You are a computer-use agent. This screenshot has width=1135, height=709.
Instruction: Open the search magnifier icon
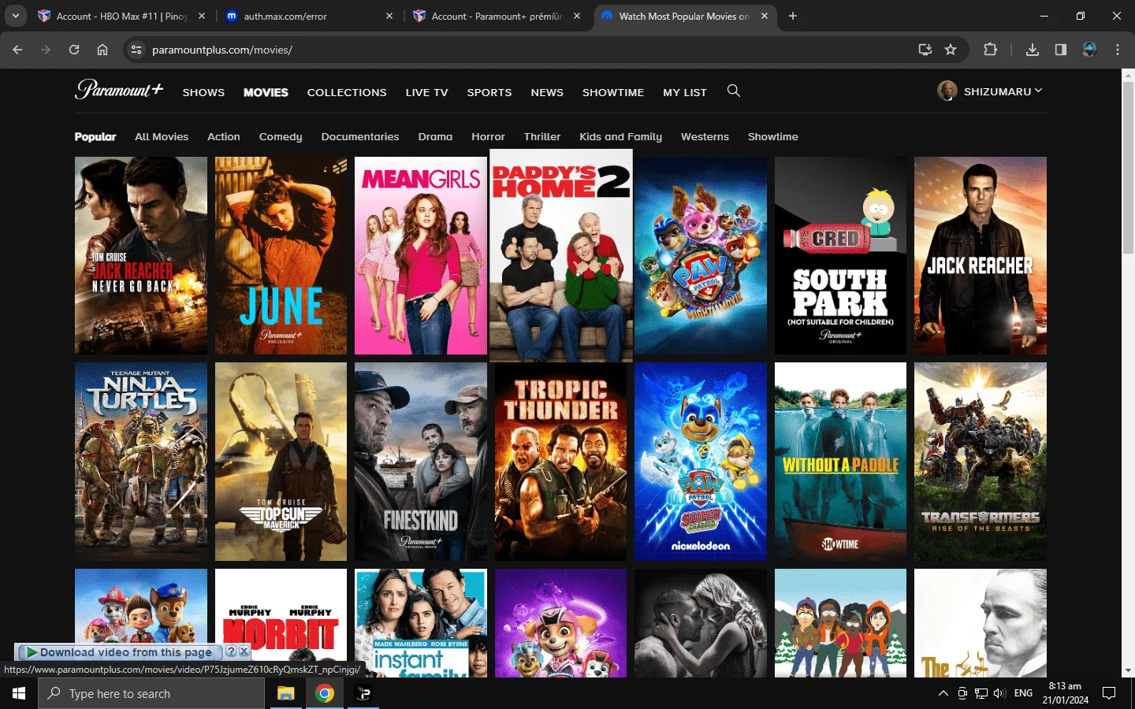tap(733, 91)
